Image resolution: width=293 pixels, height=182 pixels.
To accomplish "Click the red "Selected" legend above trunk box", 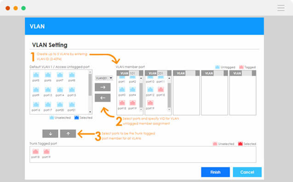I will point(247,144).
